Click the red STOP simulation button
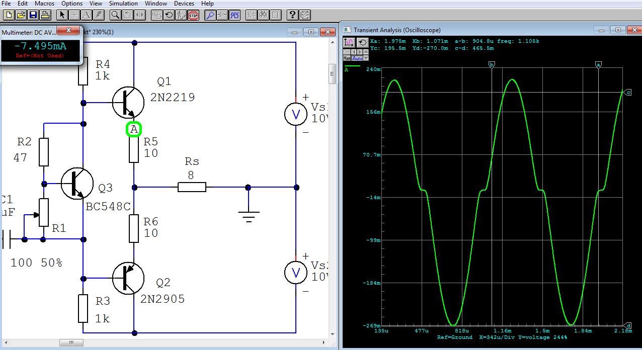 [x=193, y=15]
